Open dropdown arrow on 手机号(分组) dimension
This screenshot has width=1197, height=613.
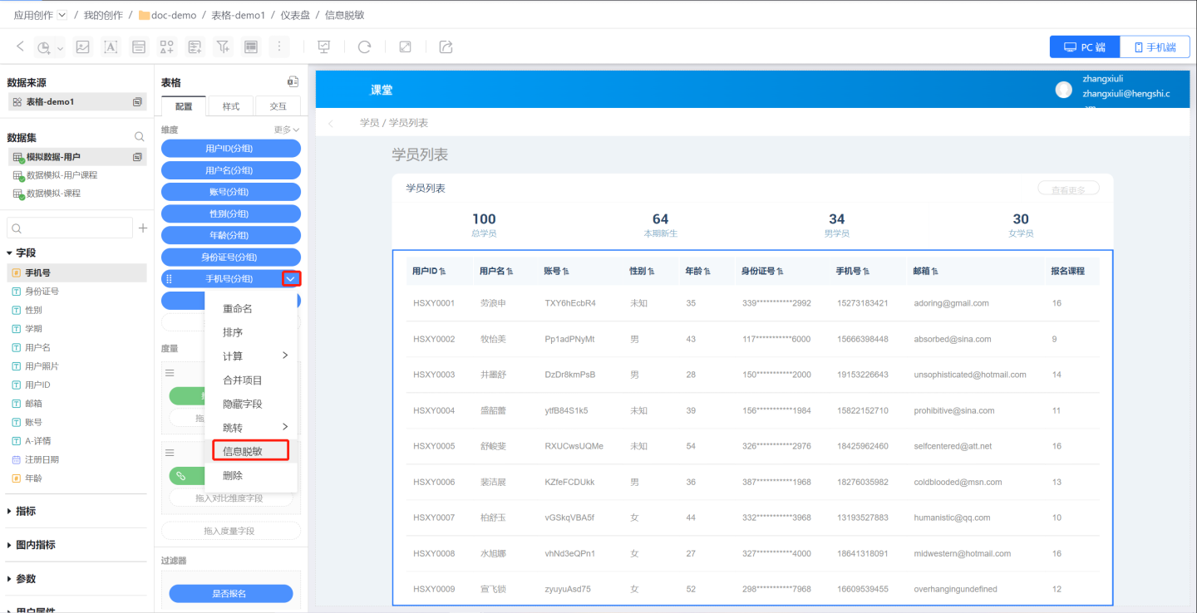click(291, 279)
